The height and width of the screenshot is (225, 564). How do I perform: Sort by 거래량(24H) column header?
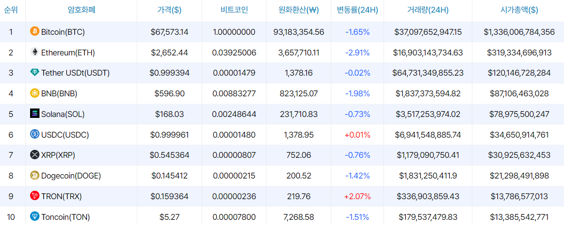click(x=428, y=10)
